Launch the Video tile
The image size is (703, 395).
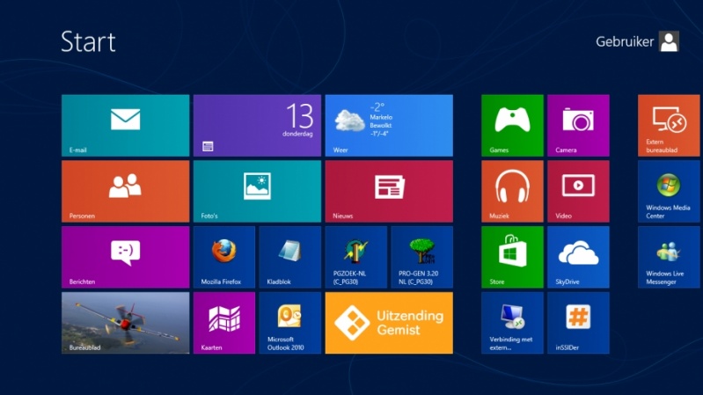[578, 192]
